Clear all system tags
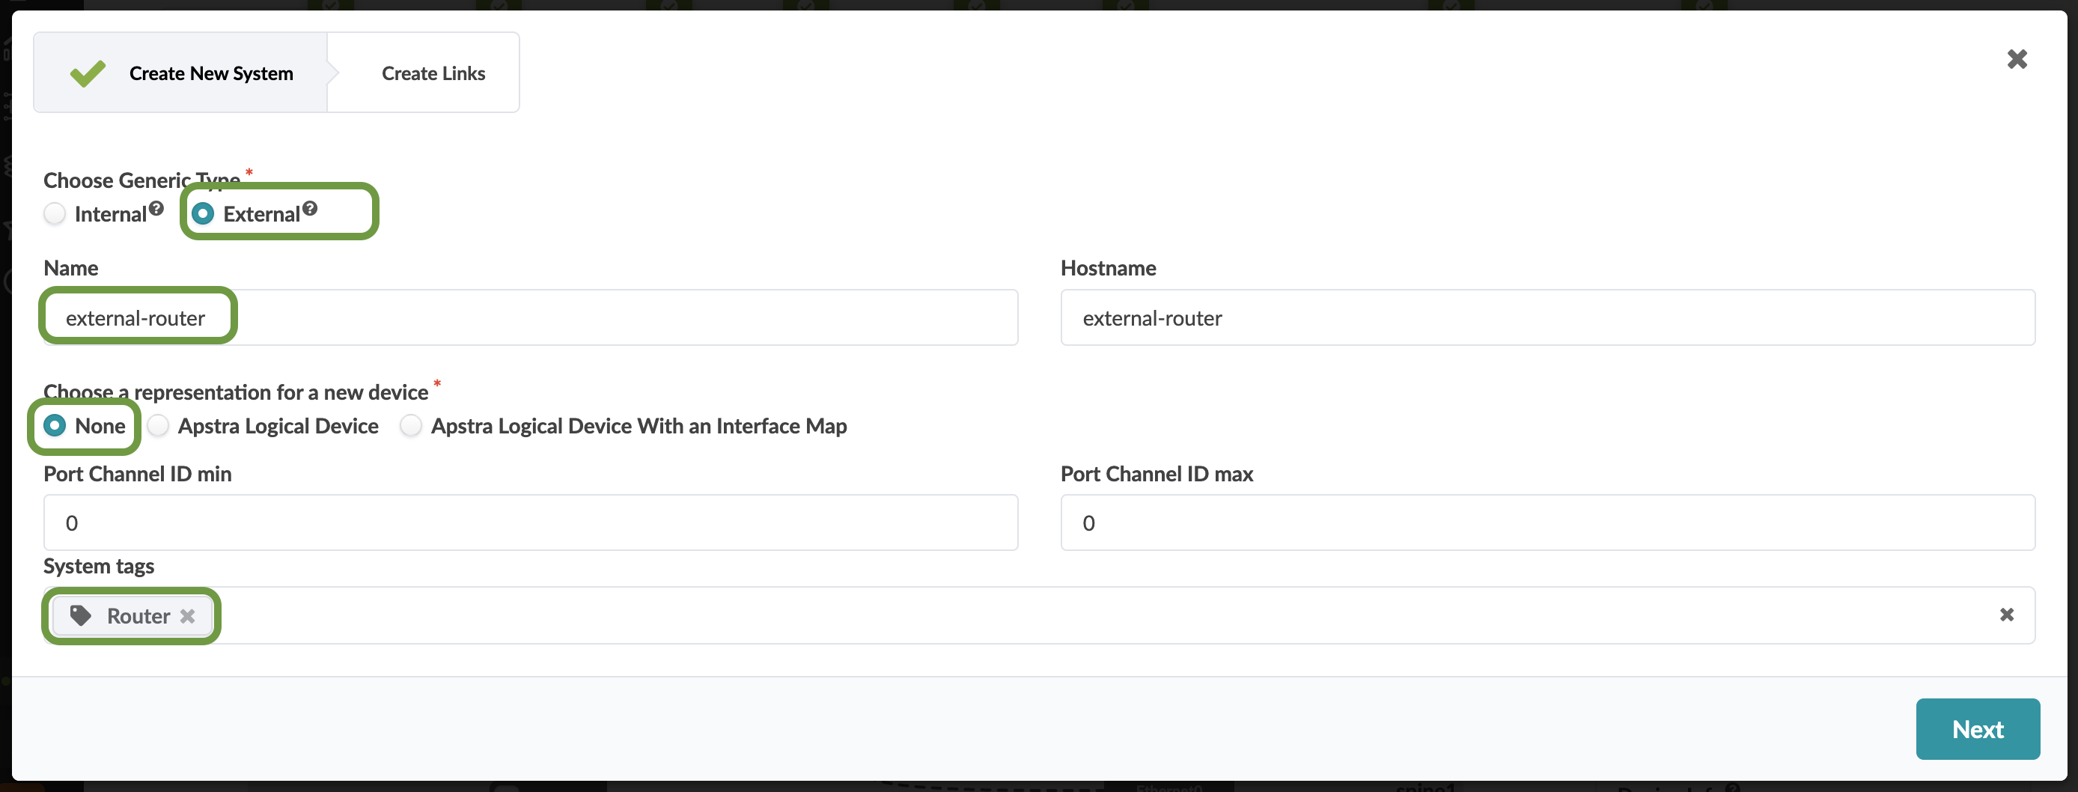Screen dimensions: 2078x792 tap(2007, 615)
